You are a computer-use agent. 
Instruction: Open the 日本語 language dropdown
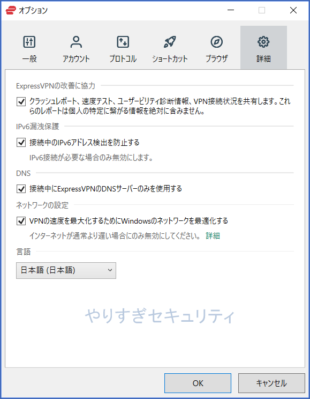(x=66, y=270)
